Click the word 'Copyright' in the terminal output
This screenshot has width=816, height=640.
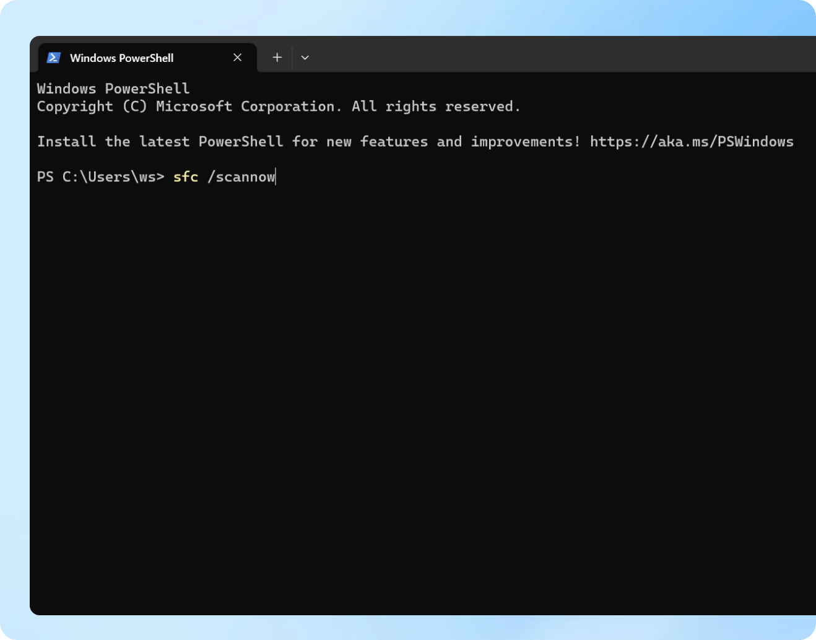pos(75,106)
